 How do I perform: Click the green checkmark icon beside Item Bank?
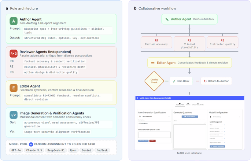[174, 81]
